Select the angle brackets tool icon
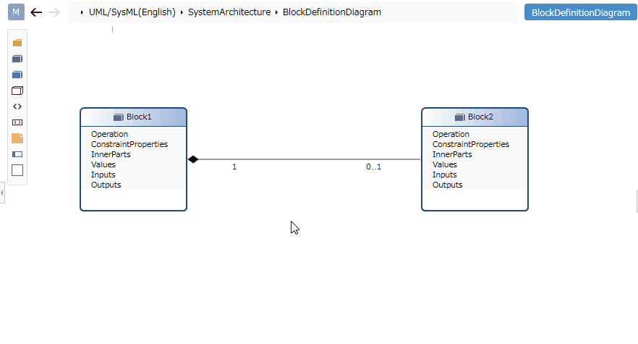Image resolution: width=638 pixels, height=344 pixels. [17, 106]
